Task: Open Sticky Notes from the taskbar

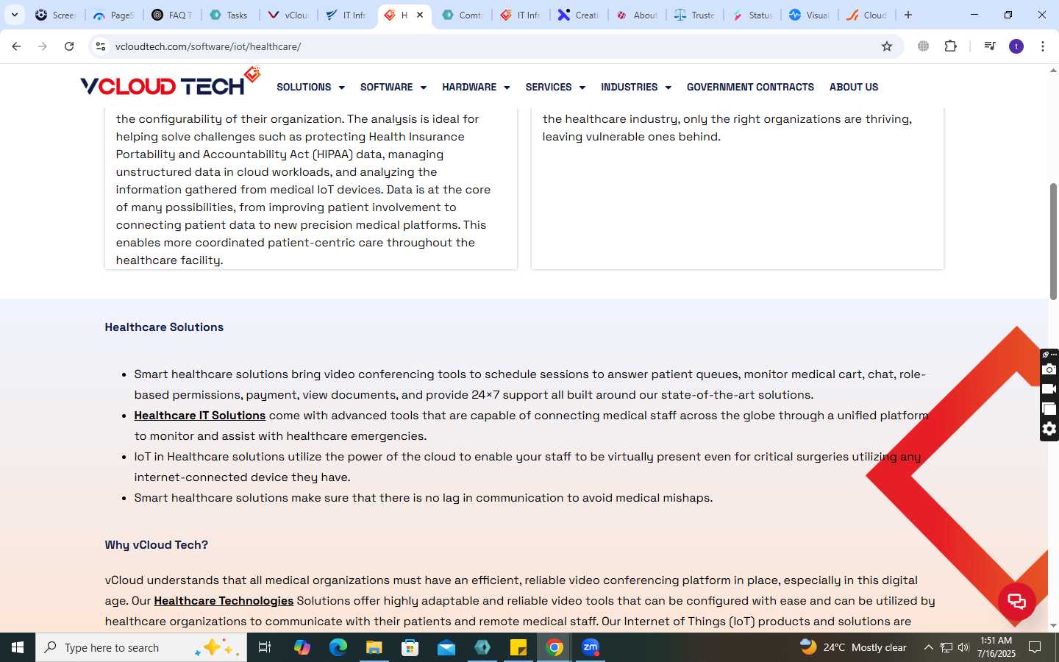Action: pyautogui.click(x=518, y=647)
